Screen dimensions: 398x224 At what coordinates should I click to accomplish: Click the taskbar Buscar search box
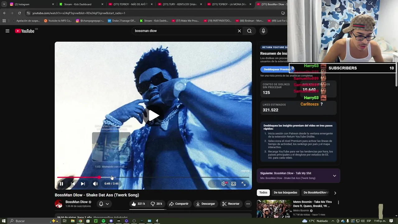[34, 221]
